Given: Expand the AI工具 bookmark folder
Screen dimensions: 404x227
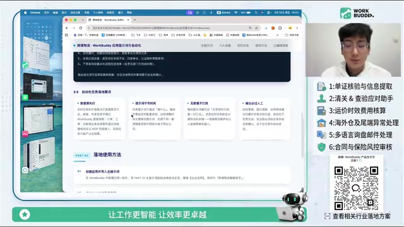Looking at the screenshot, I should tap(194, 35).
